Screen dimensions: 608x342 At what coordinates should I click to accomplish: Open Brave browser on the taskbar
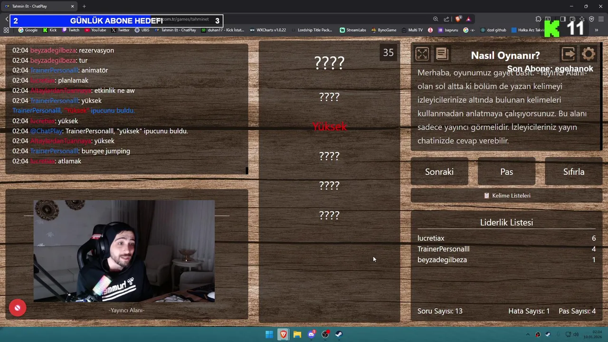284,334
